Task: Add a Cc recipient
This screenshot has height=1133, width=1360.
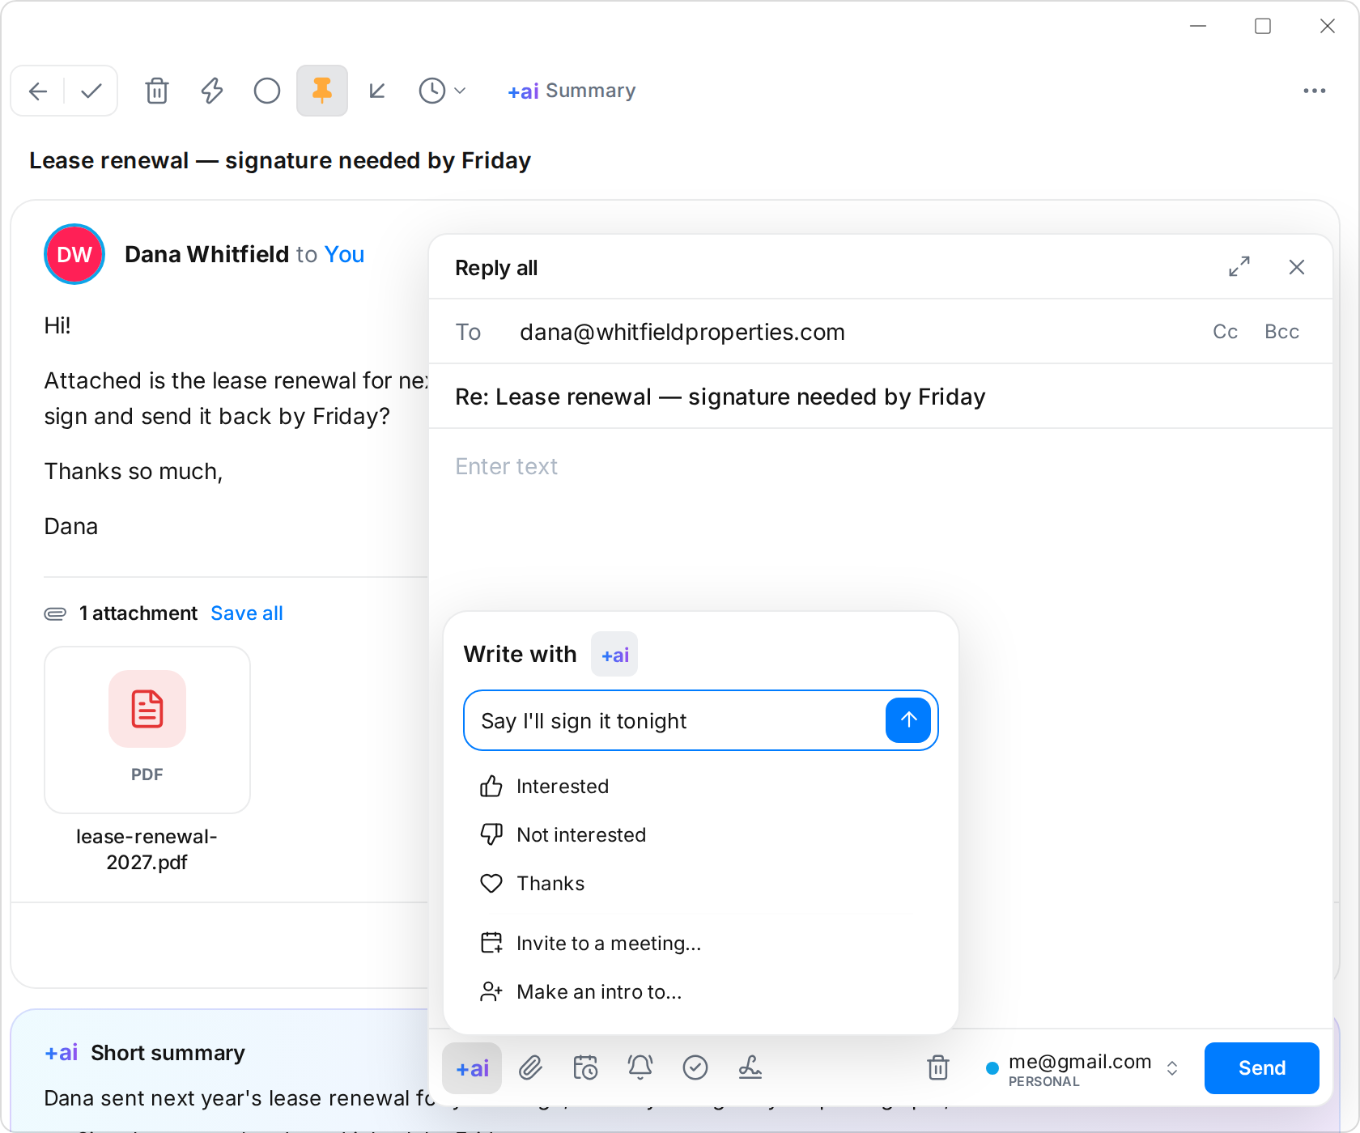Action: pos(1225,332)
